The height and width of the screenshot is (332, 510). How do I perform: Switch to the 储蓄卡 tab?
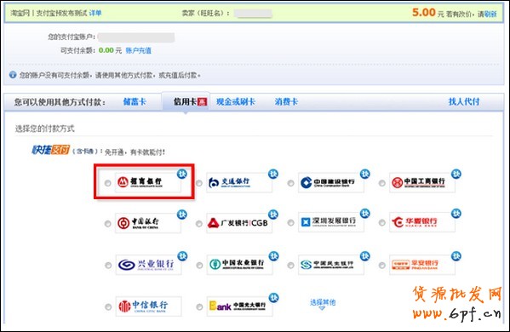[135, 102]
